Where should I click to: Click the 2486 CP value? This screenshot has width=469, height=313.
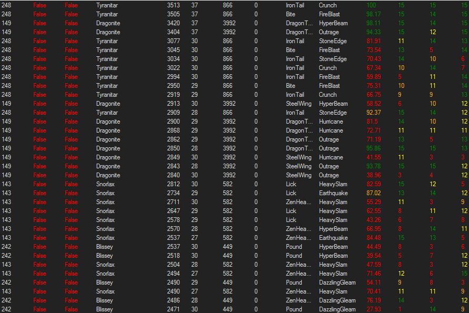click(173, 300)
